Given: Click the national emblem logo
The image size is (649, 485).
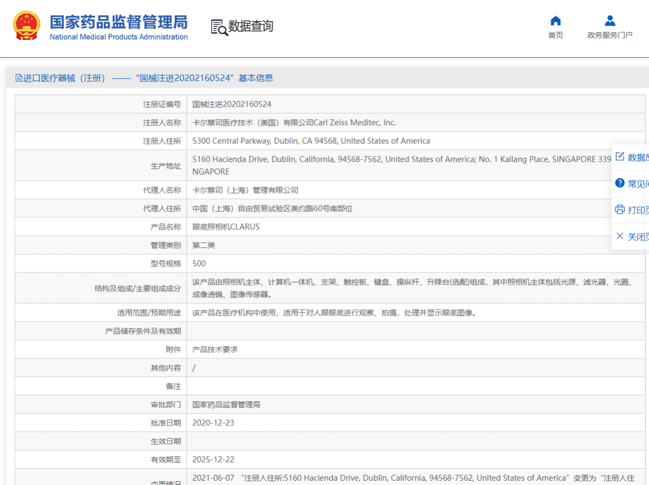Looking at the screenshot, I should 27,25.
